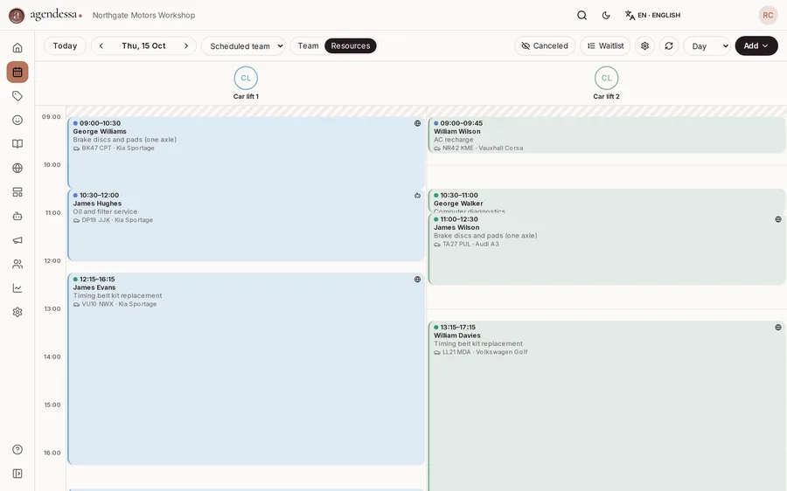Open the Home icon in sidebar
787x491 pixels.
point(17,48)
